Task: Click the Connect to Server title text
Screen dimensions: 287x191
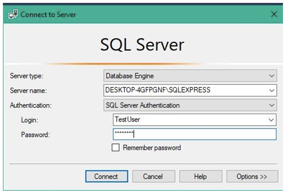Action: pos(48,14)
